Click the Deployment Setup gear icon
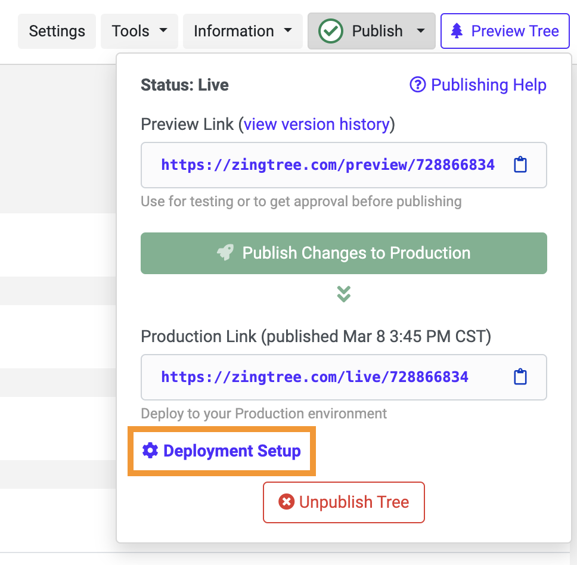The height and width of the screenshot is (565, 577). click(x=150, y=451)
